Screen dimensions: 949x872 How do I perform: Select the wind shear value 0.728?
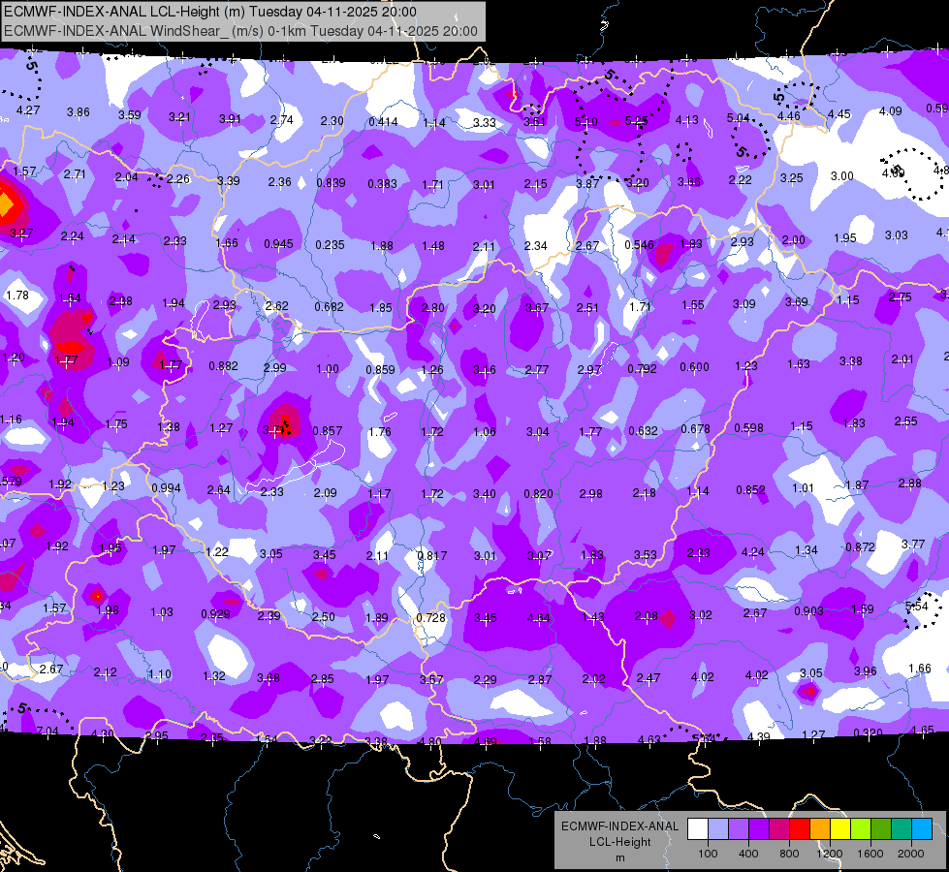(431, 618)
